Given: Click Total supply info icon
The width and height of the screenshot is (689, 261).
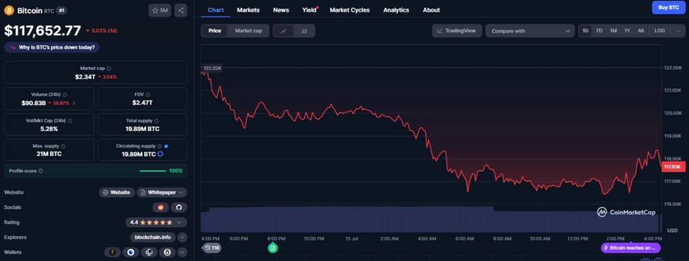Looking at the screenshot, I should tap(156, 120).
